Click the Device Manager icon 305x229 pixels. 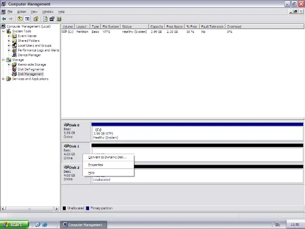click(x=14, y=55)
